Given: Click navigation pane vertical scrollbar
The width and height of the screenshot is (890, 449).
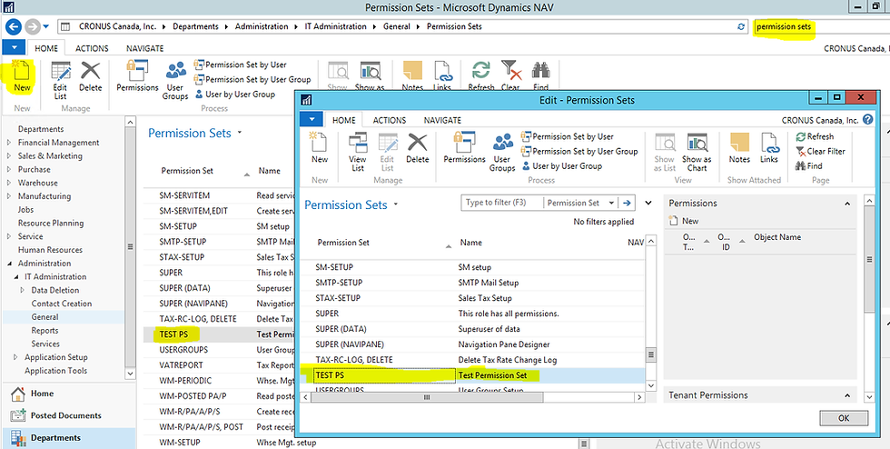Looking at the screenshot, I should [130, 247].
